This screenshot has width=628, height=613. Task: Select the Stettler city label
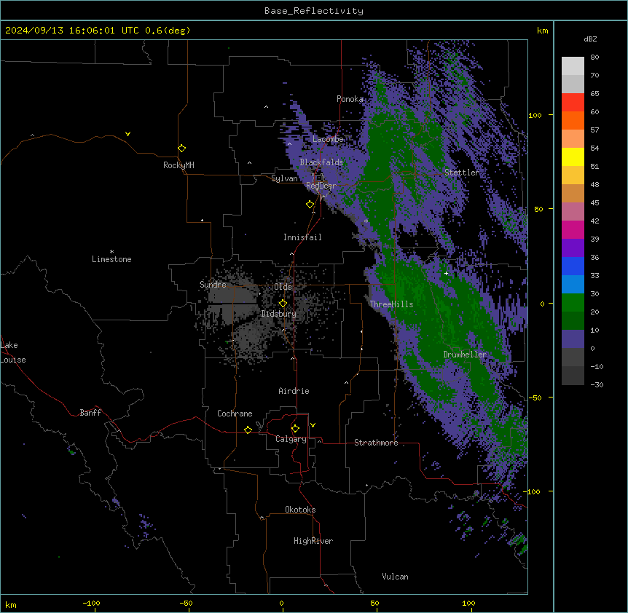[462, 173]
